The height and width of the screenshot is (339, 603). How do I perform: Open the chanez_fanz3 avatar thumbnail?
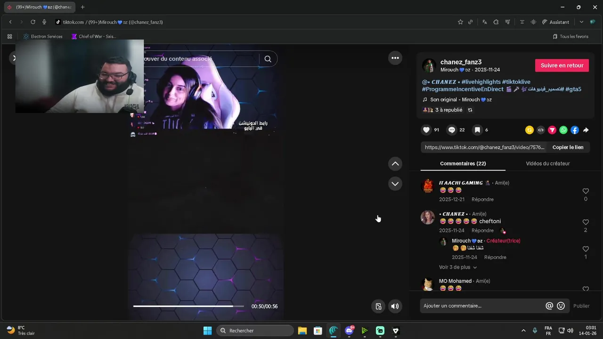click(429, 65)
